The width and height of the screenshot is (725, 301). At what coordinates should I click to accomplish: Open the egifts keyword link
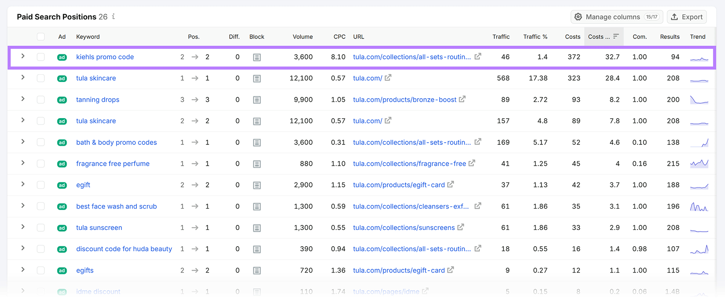[85, 270]
